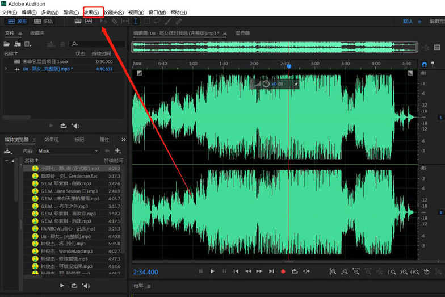Select the Marquee Selection tool
The width and height of the screenshot is (445, 297).
coord(147,22)
